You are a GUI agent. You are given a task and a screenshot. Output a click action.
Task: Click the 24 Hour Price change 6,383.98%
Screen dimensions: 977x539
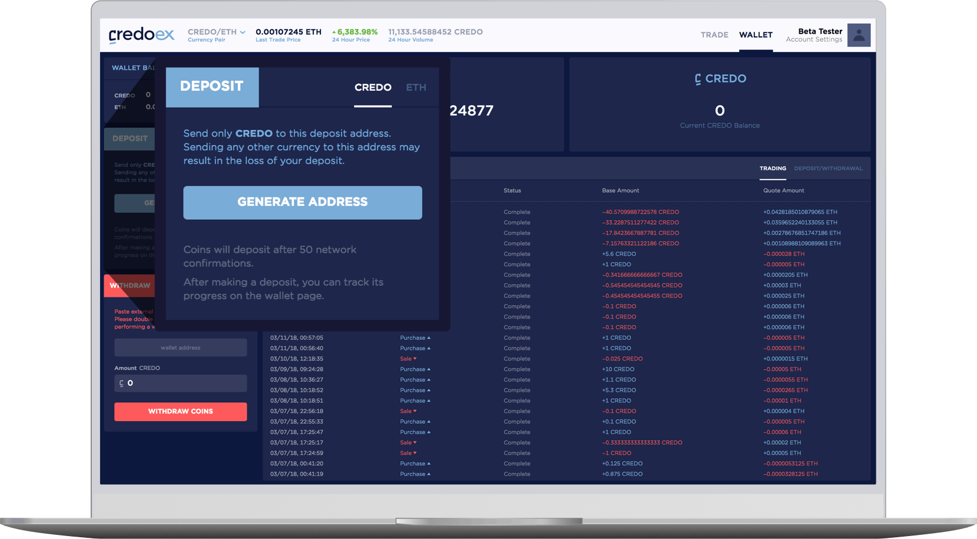click(x=355, y=32)
